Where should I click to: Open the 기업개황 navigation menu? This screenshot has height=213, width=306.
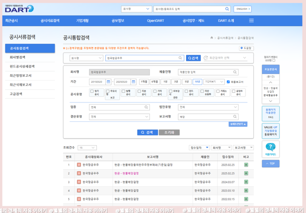[x=82, y=21]
